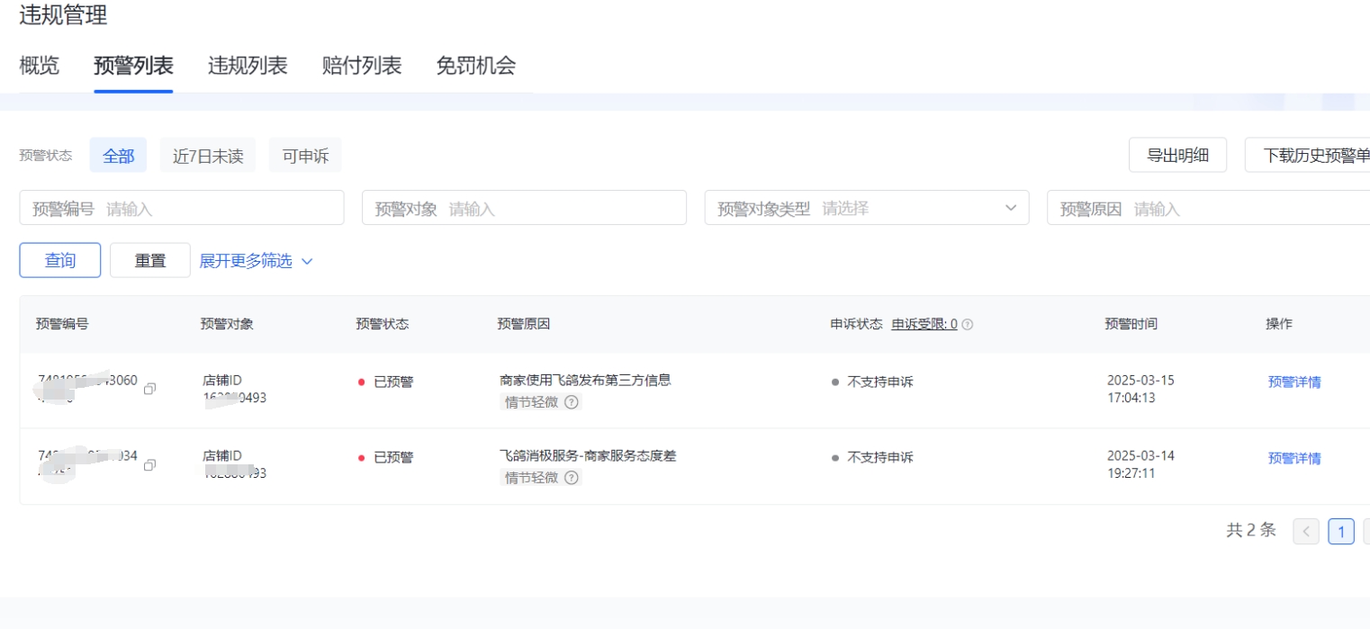Click the 导出明细 button
1370x629 pixels.
(1177, 155)
